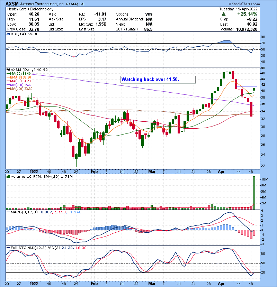Screen dimensions: 277x287
Task: Select the EPS value -3.47
Action: 102,19
